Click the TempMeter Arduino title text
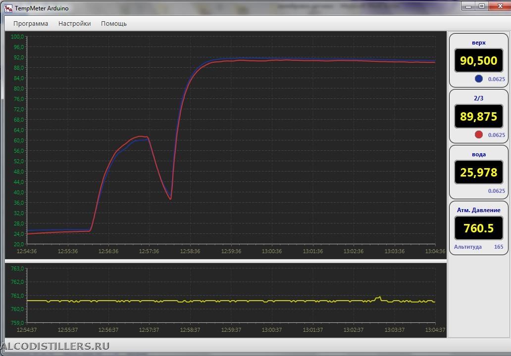 pos(42,8)
